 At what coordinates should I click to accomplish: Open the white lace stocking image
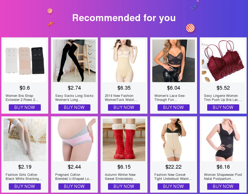(x=25, y=140)
